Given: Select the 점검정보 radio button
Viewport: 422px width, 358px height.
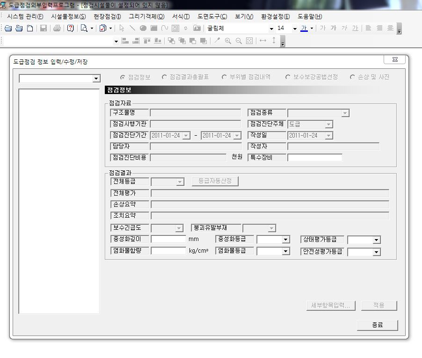Looking at the screenshot, I should 123,77.
